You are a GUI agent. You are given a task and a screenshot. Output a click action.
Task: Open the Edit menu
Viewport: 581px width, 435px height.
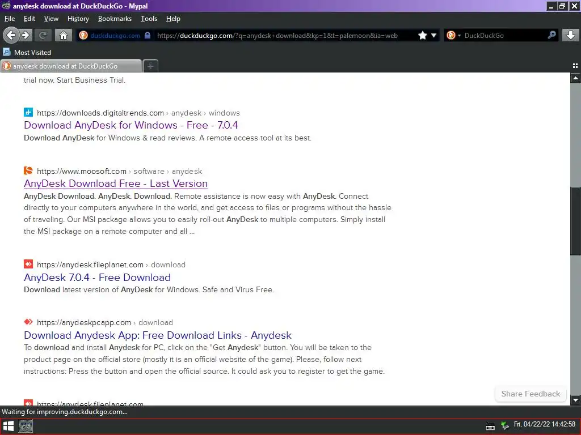(x=30, y=19)
